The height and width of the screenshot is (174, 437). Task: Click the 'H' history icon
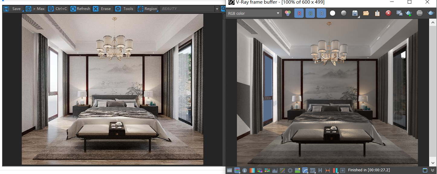pos(320,170)
